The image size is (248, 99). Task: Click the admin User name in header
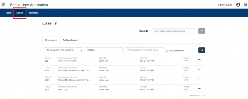point(225,5)
